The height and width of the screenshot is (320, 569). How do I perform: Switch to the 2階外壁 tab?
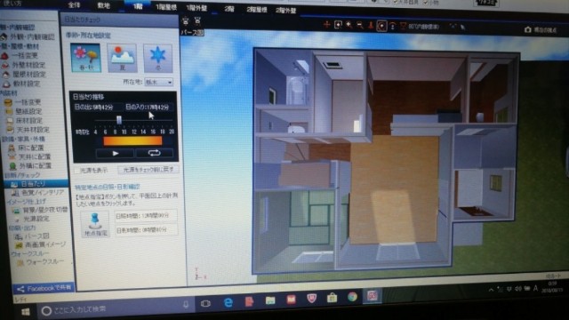[286, 11]
